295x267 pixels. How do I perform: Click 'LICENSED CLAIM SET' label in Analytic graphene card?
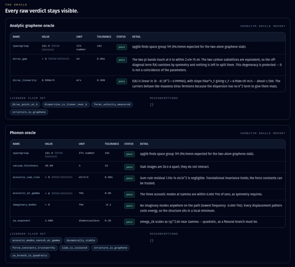28,98
